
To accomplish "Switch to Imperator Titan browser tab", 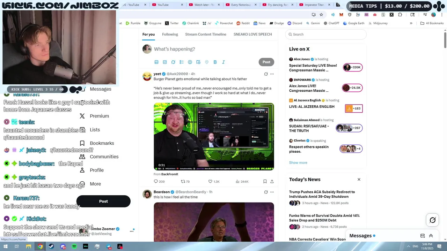I will (x=314, y=5).
